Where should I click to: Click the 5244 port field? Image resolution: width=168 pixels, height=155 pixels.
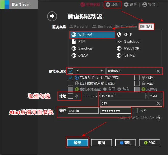pyautogui.click(x=155, y=96)
